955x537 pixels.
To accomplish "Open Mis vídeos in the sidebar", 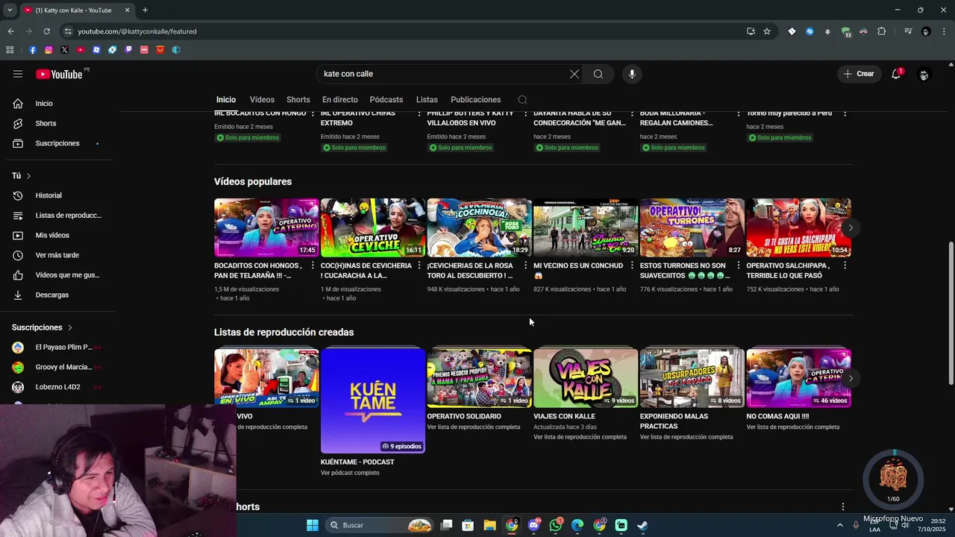I will tap(57, 235).
